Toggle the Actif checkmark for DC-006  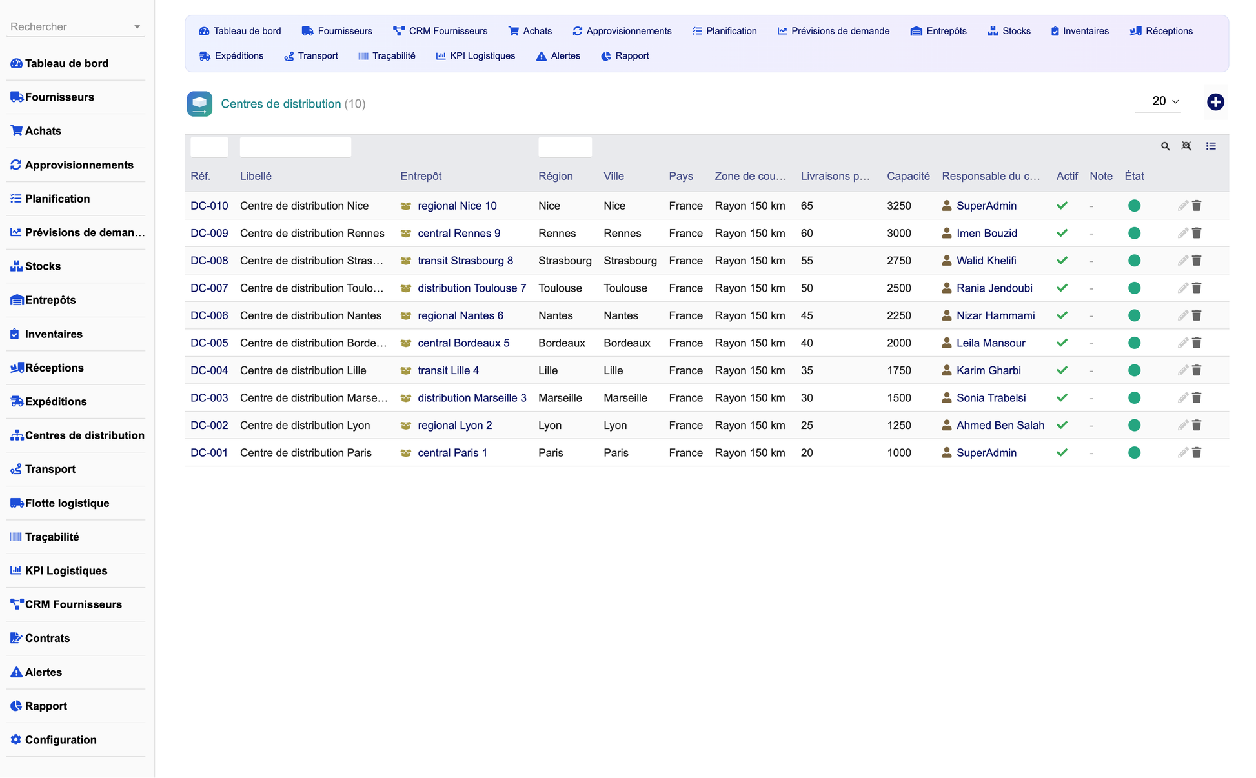pos(1062,315)
